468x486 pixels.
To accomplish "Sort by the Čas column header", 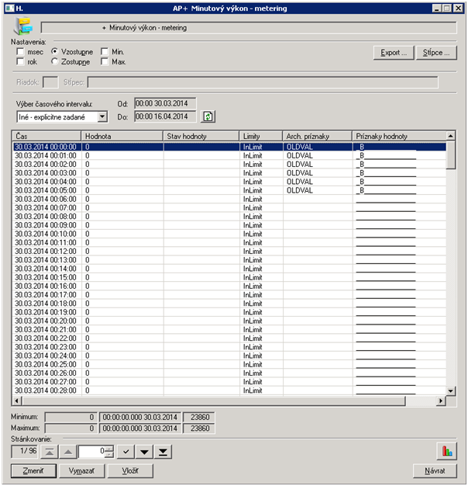I will 46,136.
